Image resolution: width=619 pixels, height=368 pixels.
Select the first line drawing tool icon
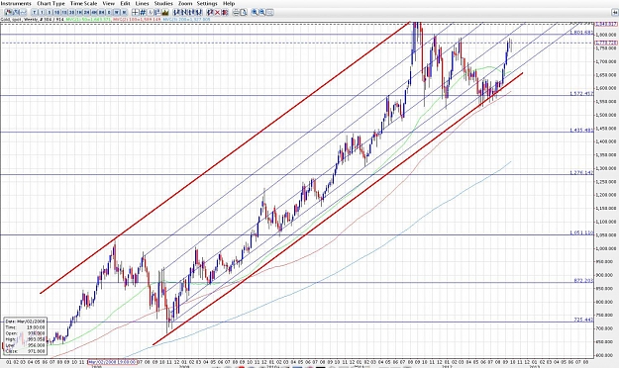coord(175,13)
